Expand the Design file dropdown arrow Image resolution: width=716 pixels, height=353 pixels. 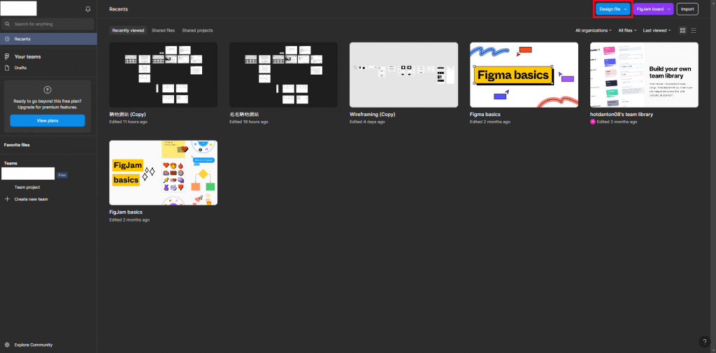click(625, 9)
